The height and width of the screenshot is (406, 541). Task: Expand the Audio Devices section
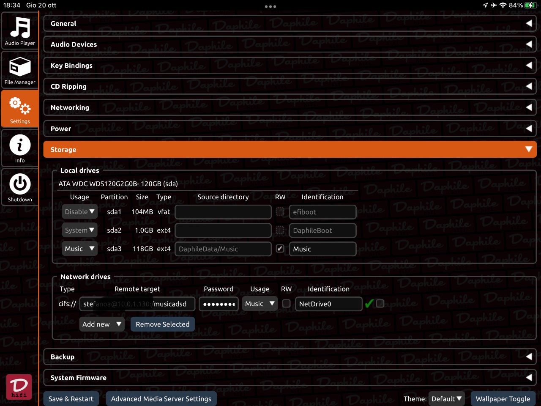pyautogui.click(x=290, y=44)
